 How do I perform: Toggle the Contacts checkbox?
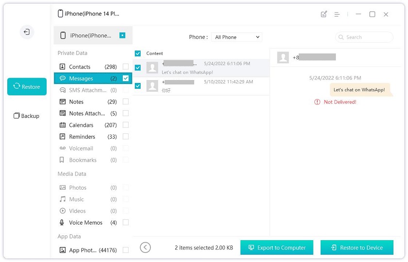pyautogui.click(x=126, y=67)
